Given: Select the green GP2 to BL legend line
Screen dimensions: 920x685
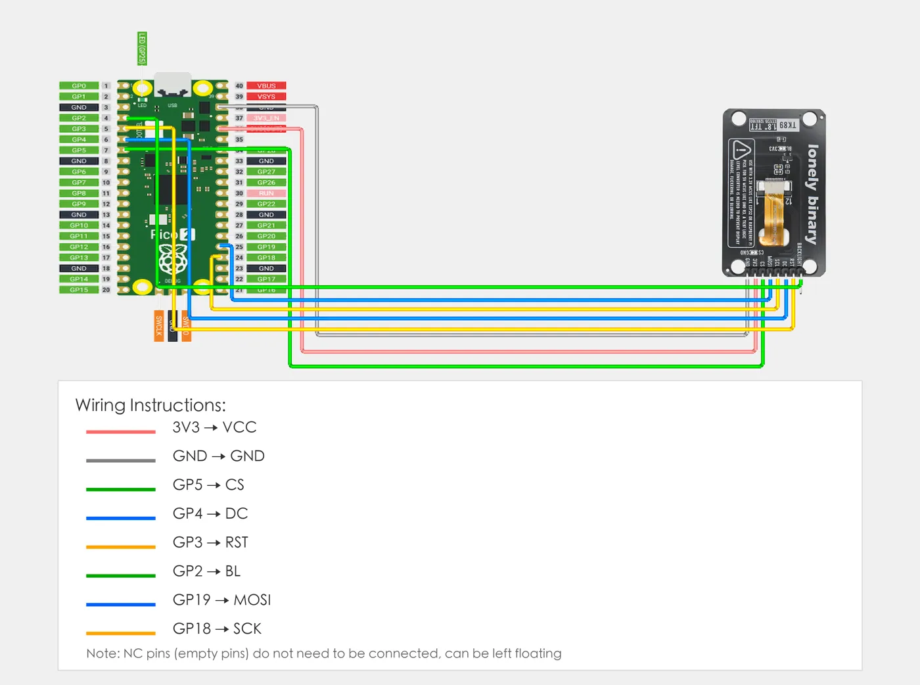Looking at the screenshot, I should (x=120, y=576).
